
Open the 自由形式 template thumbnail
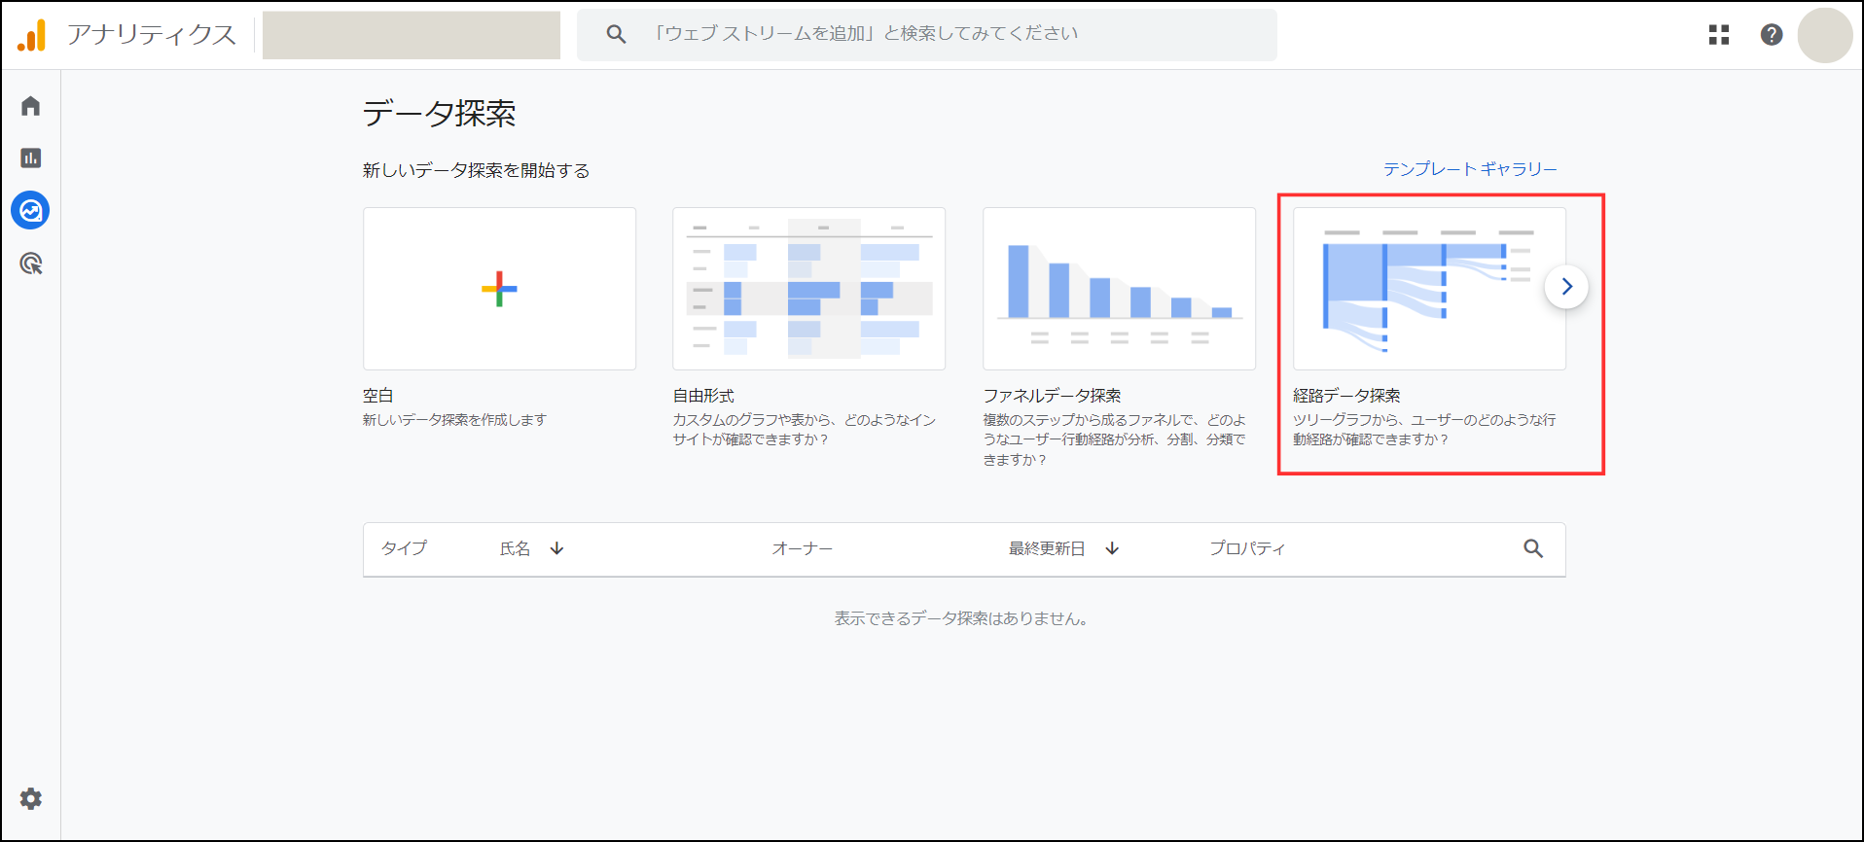808,289
